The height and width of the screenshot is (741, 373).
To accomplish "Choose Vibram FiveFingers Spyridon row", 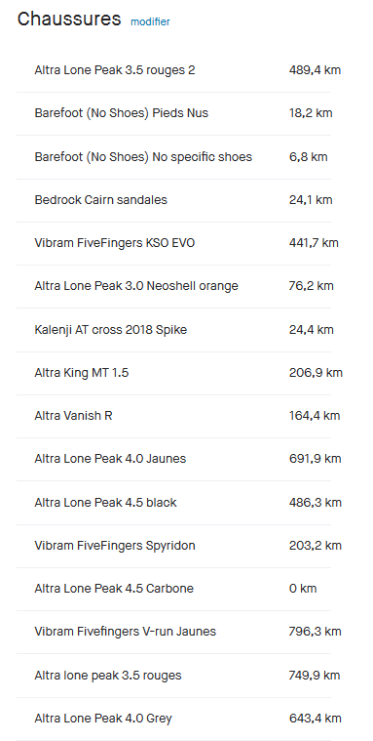I will point(173,546).
